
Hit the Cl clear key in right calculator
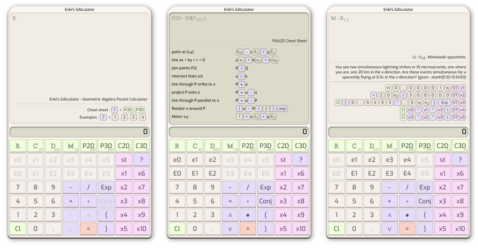tap(336, 229)
